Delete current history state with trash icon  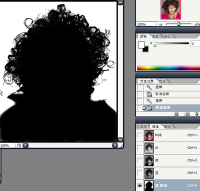[196, 114]
